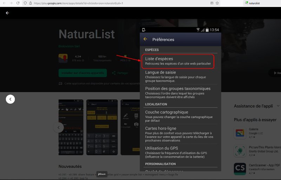The width and height of the screenshot is (281, 180).
Task: Click the jAlbum label at bottom
Action: coord(102,174)
